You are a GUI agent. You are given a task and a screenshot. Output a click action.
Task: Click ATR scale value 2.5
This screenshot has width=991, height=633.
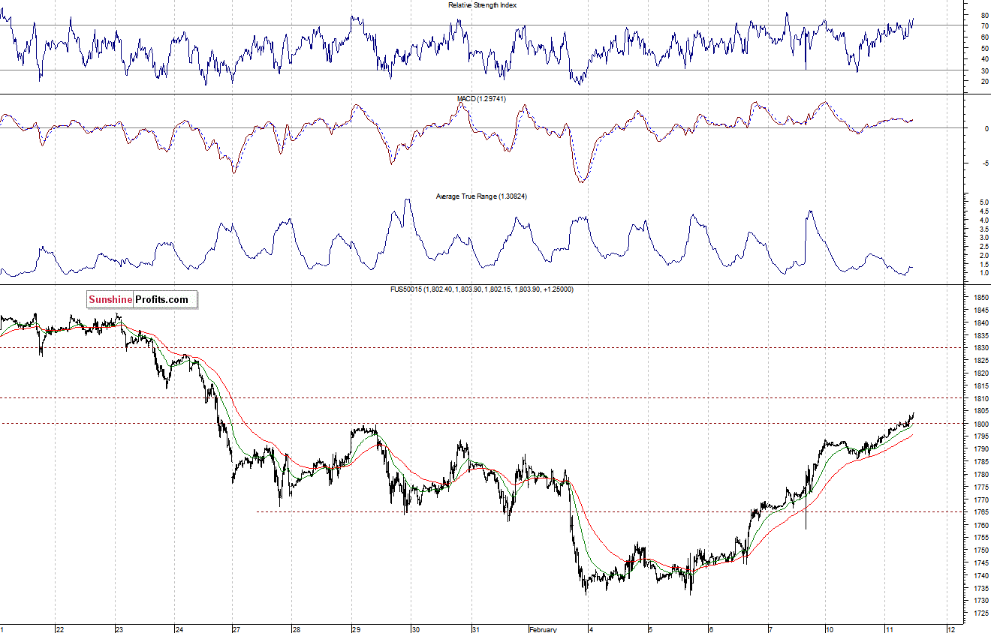click(986, 247)
